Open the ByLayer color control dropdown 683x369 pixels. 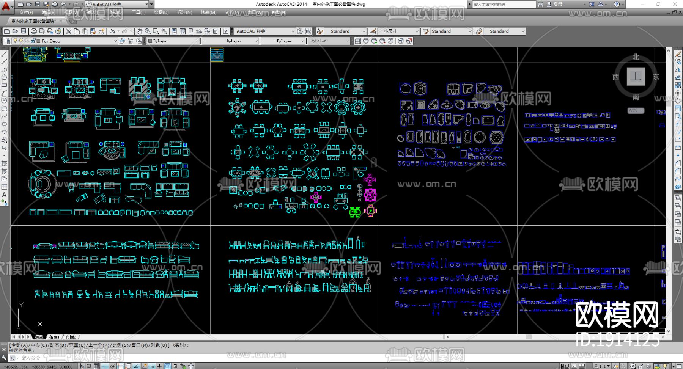[x=197, y=41]
